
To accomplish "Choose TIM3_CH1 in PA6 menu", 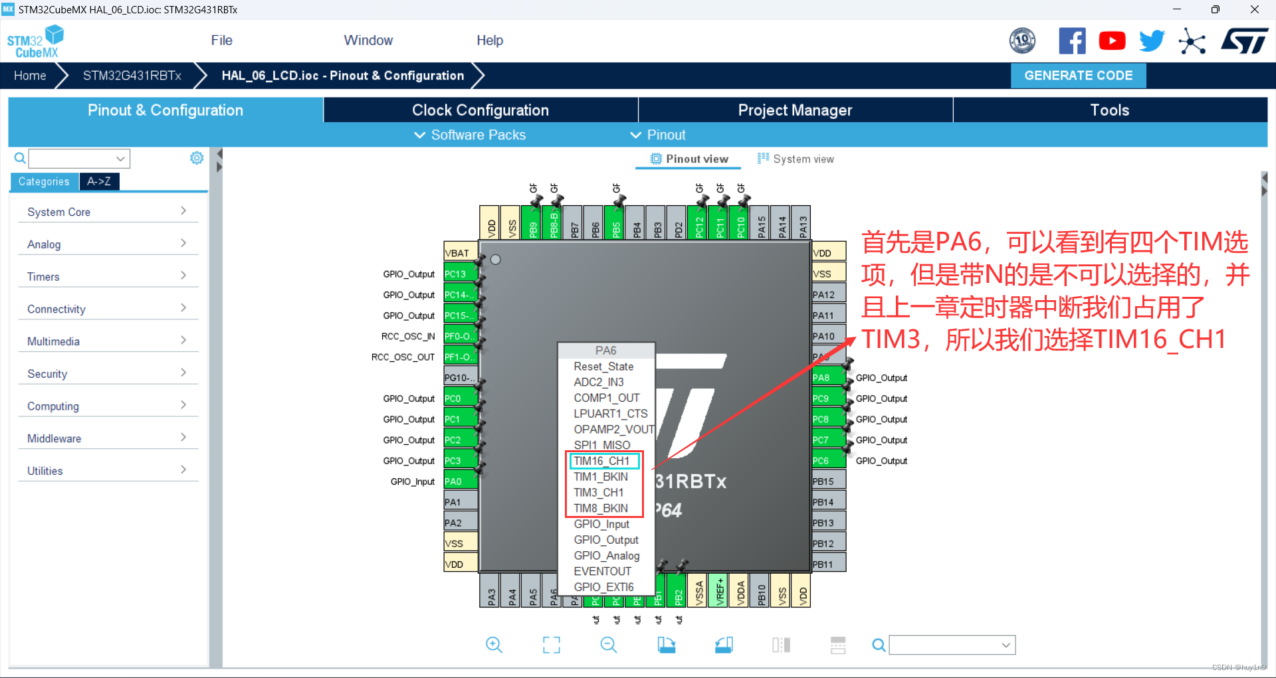I will click(x=599, y=493).
